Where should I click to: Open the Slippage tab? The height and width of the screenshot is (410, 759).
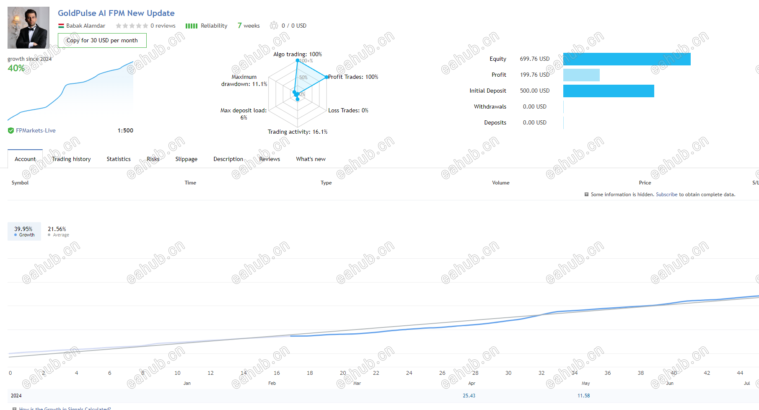pos(186,159)
